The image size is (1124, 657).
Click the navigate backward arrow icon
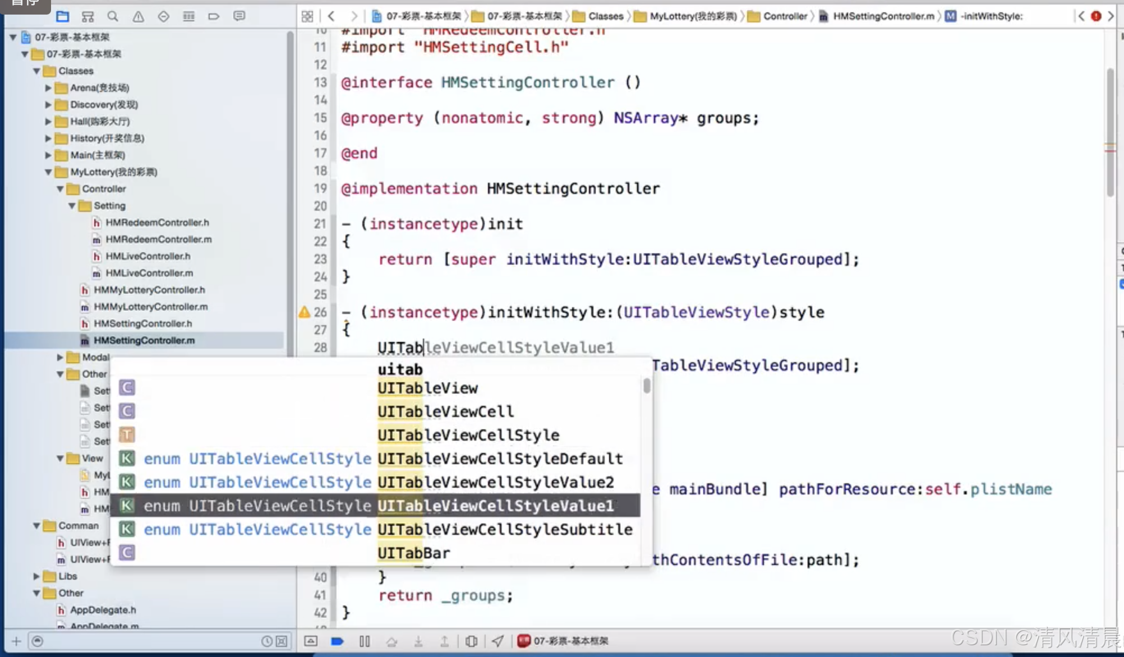(330, 15)
